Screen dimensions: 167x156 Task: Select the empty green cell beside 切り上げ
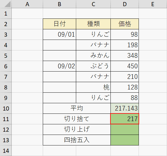(125, 130)
